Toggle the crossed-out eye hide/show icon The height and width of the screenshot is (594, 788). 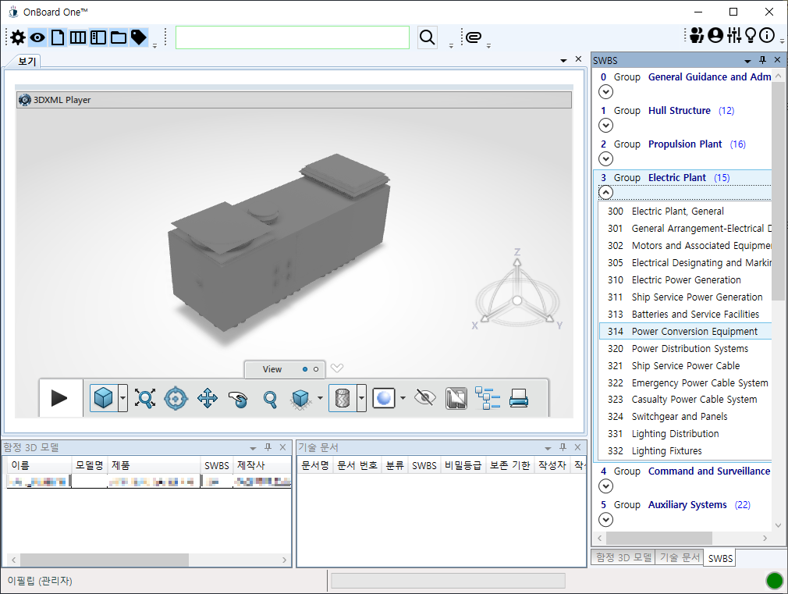425,398
